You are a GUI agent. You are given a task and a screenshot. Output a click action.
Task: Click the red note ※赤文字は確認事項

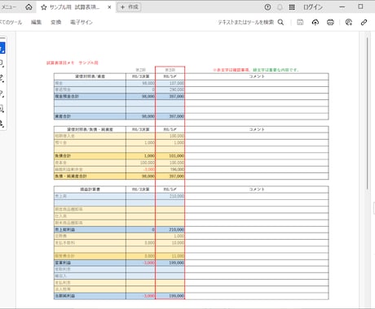[x=232, y=70]
